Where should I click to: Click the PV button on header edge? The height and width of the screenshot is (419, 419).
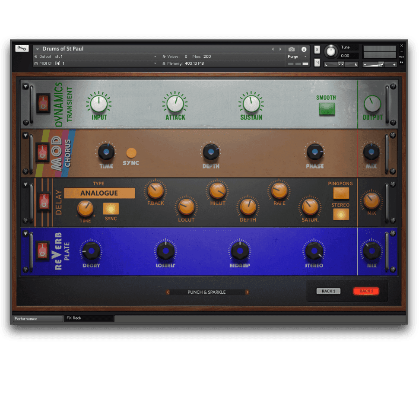pos(402,63)
